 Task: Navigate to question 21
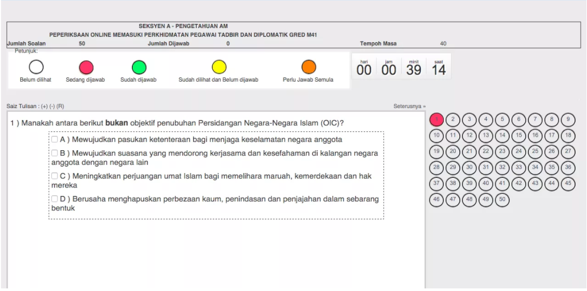470,152
